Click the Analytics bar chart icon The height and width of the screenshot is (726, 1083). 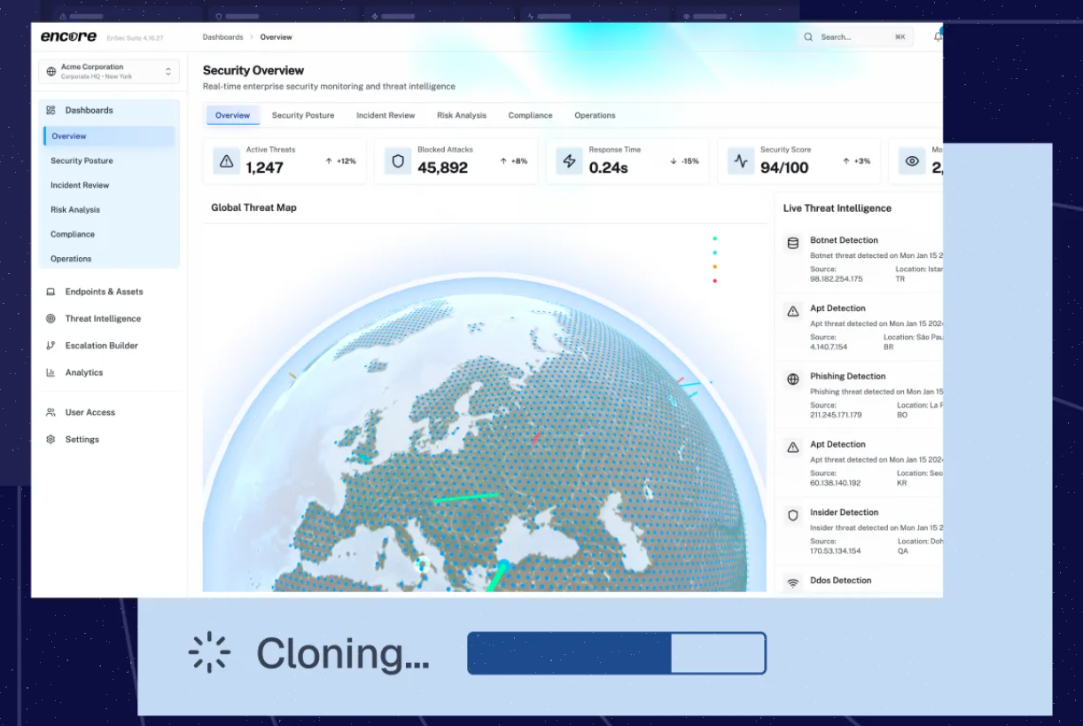[x=51, y=372]
